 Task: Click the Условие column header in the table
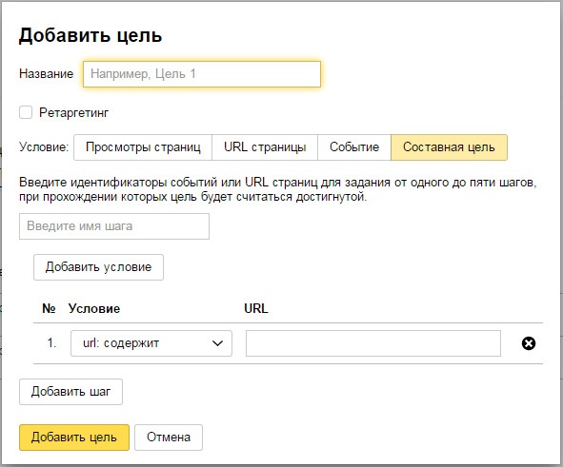[x=94, y=308]
